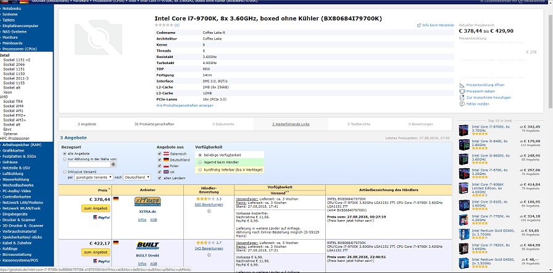Click the German flag in the XITRA.de row
This screenshot has height=273, width=553.
point(115,198)
